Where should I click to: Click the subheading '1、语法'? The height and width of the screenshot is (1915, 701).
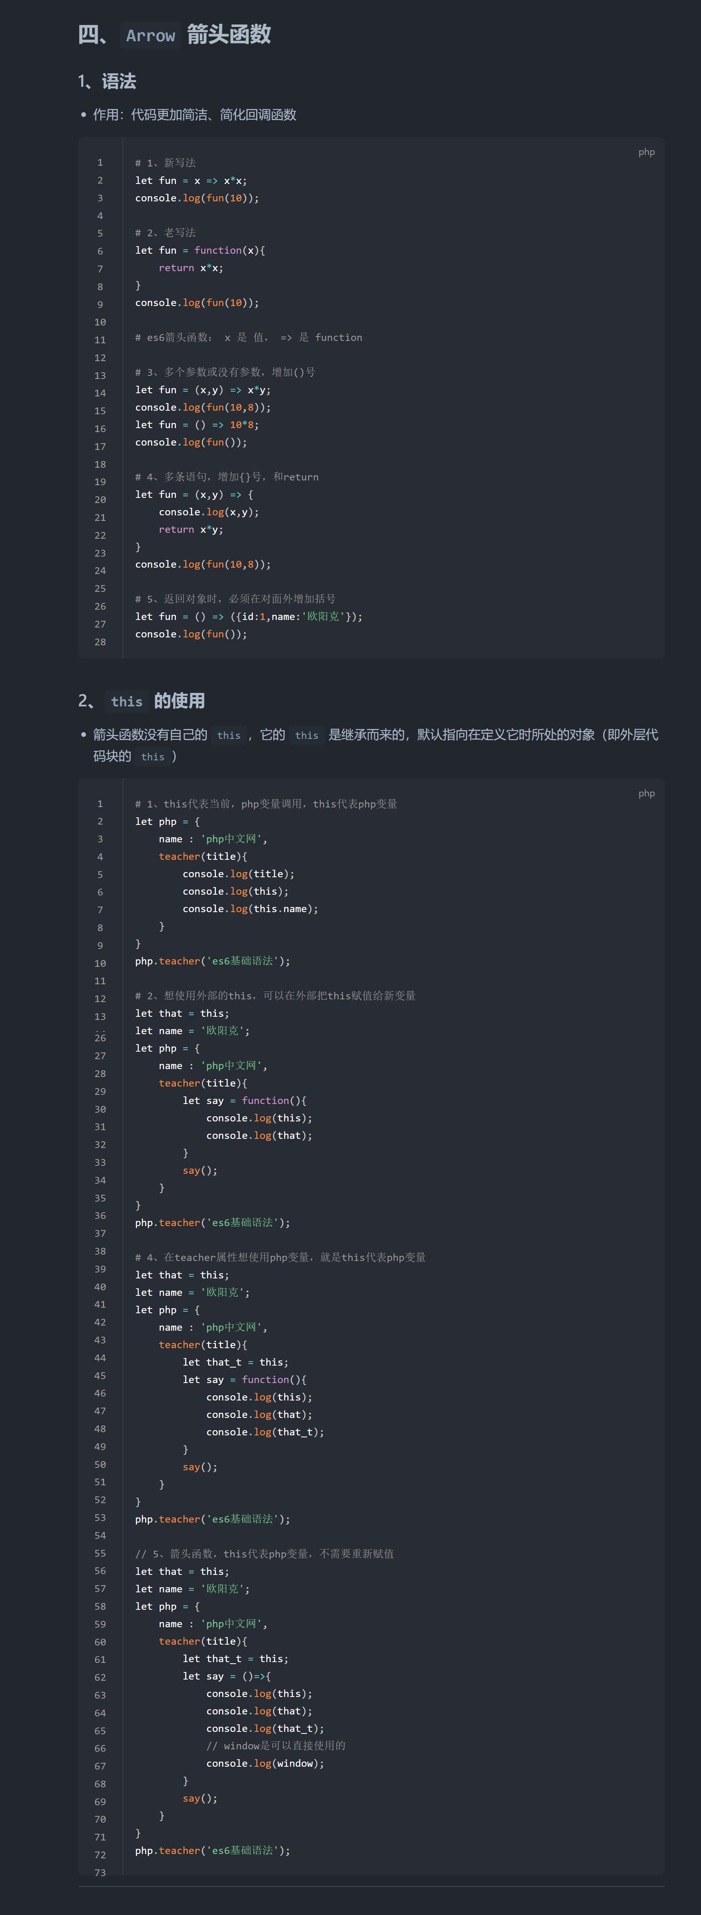107,81
